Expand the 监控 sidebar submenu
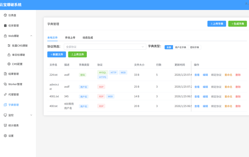Viewport: 249px width, 157px height. [x=31, y=115]
